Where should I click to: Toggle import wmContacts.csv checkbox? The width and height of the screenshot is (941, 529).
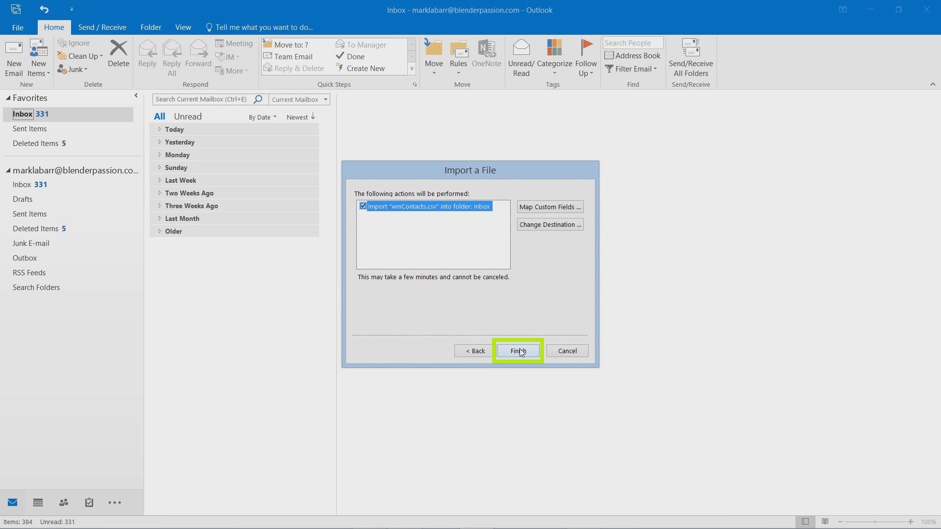[363, 205]
